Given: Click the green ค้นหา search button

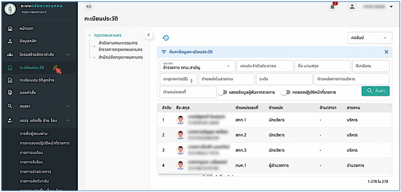Looking at the screenshot, I should point(376,91).
